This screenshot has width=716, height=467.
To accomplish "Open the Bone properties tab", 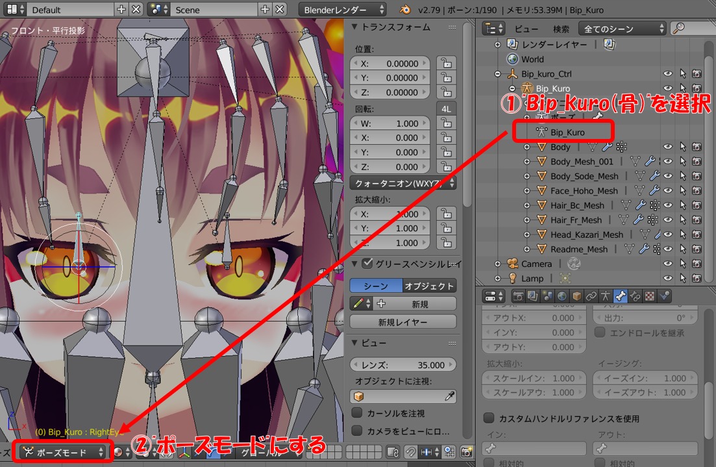I will (621, 296).
